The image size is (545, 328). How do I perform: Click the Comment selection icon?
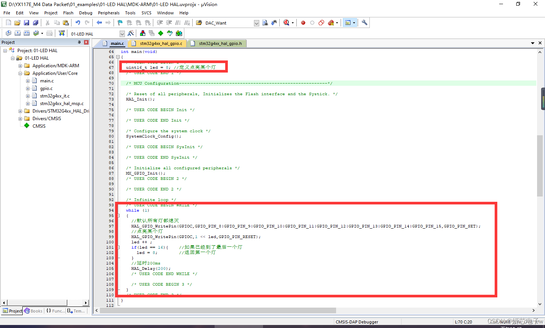178,23
